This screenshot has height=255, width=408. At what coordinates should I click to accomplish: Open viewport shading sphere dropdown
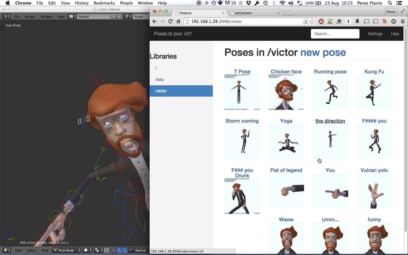(x=88, y=250)
